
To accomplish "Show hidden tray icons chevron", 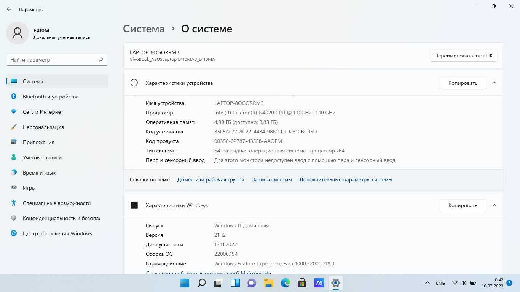I will 427,283.
